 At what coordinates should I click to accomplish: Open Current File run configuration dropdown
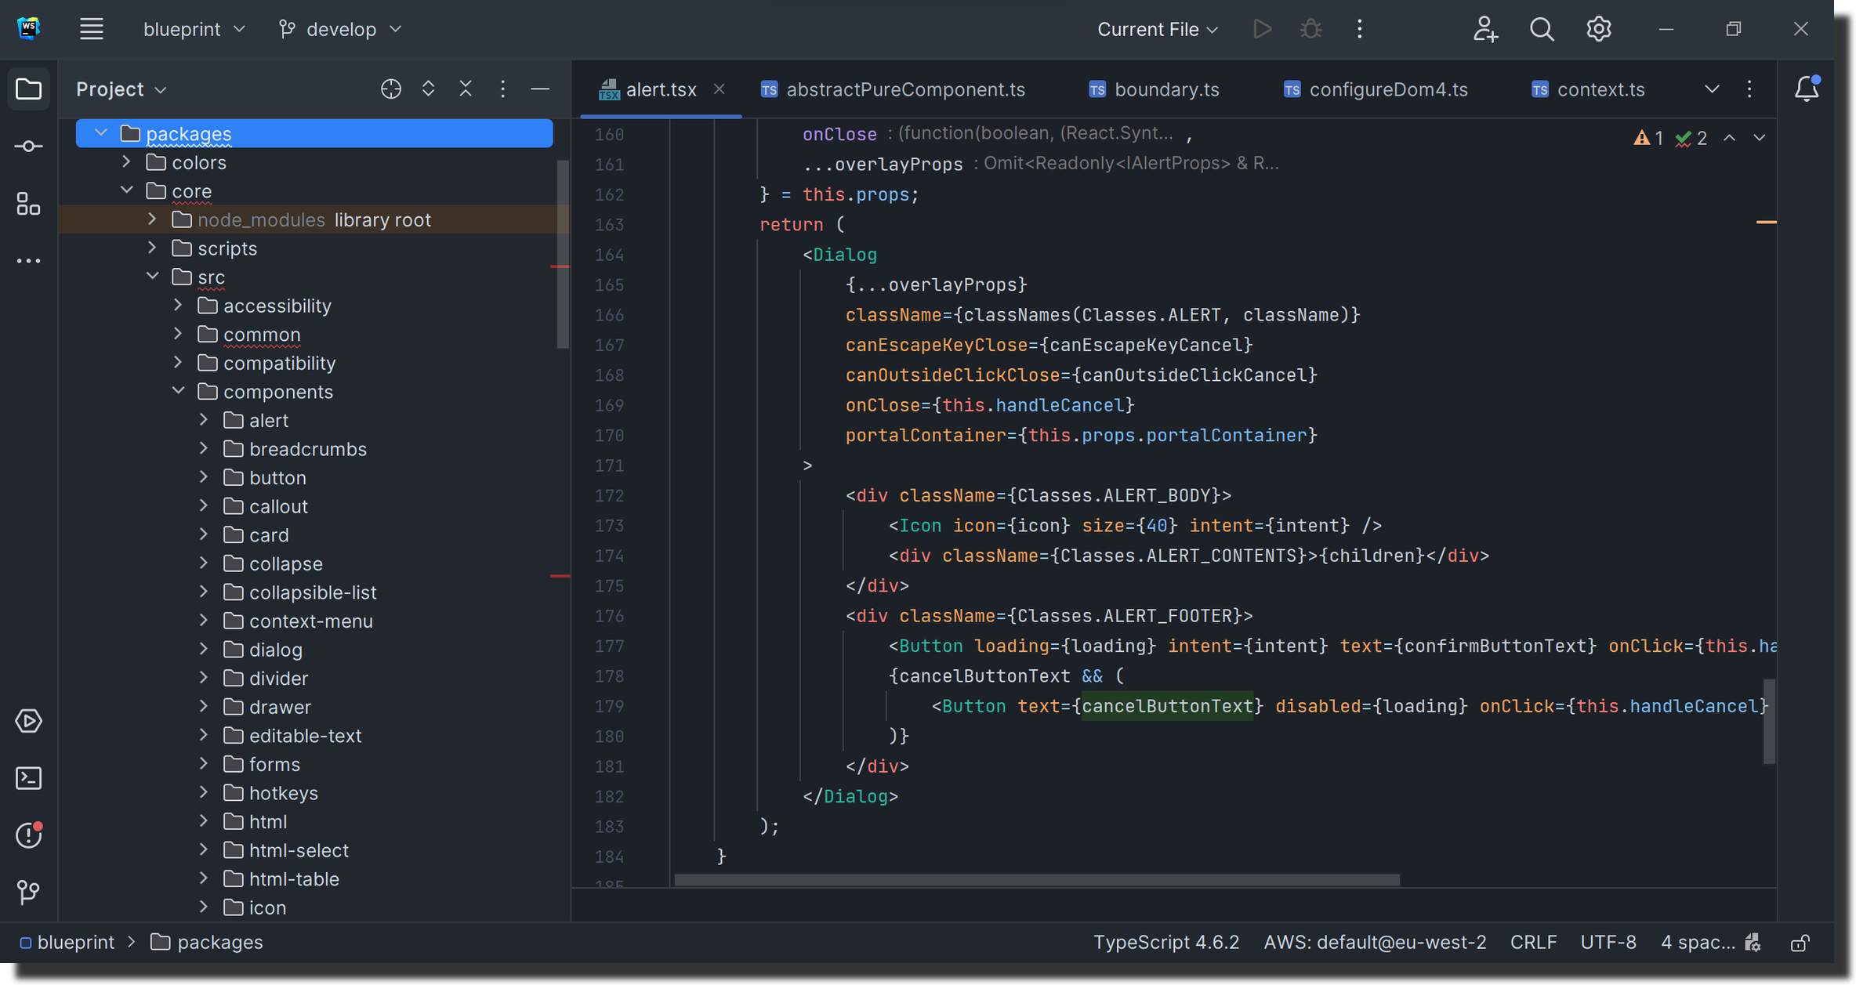pos(1158,29)
